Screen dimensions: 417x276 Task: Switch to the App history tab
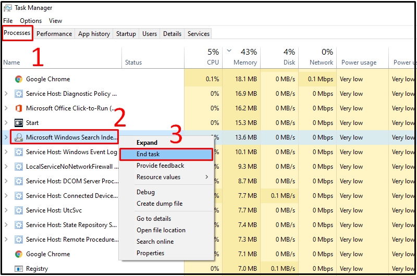94,34
